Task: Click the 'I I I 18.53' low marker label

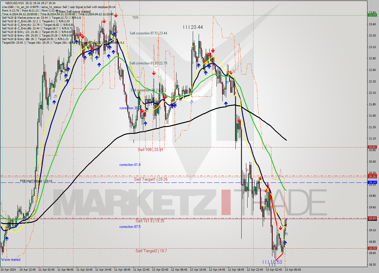Action: tap(272, 262)
